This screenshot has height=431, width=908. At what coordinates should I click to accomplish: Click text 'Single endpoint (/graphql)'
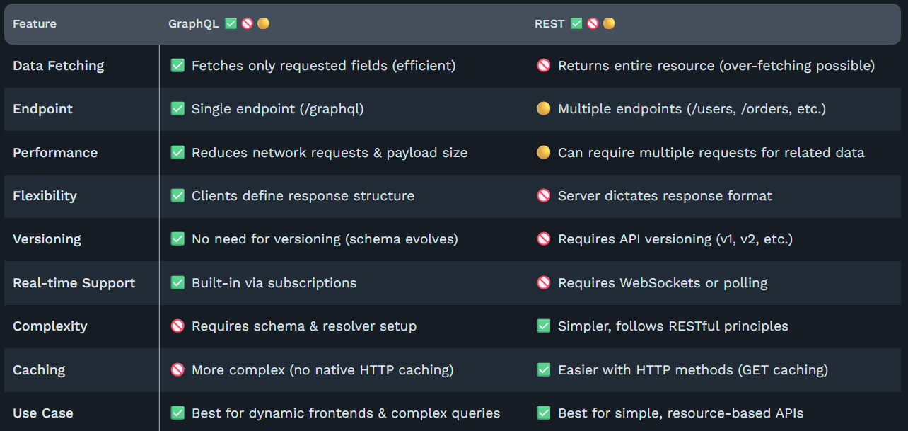tap(278, 109)
